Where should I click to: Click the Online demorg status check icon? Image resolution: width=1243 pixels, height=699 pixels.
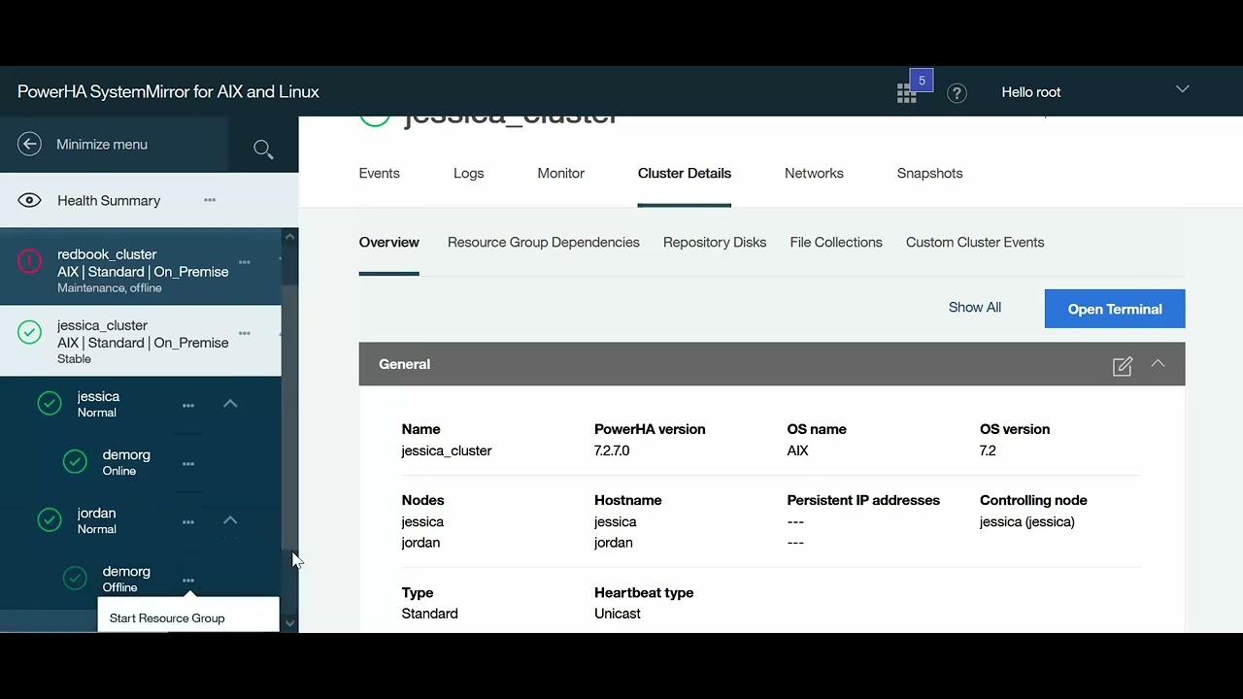click(x=75, y=462)
